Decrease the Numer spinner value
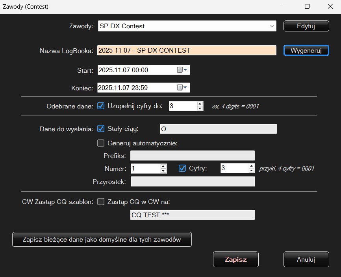The image size is (341, 277). [x=163, y=171]
